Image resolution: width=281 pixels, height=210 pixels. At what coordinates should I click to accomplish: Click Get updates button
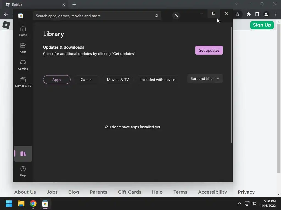click(209, 50)
